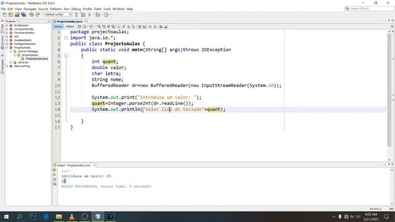The width and height of the screenshot is (395, 222).
Task: Click the New Project toolbar icon
Action: point(11,15)
